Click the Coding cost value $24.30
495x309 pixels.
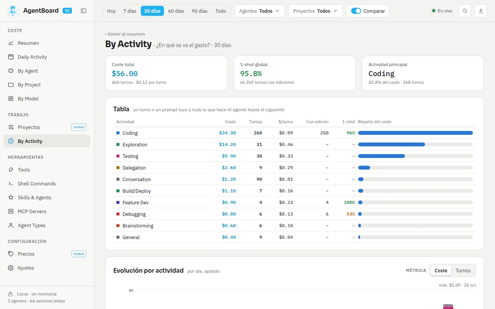pos(227,133)
